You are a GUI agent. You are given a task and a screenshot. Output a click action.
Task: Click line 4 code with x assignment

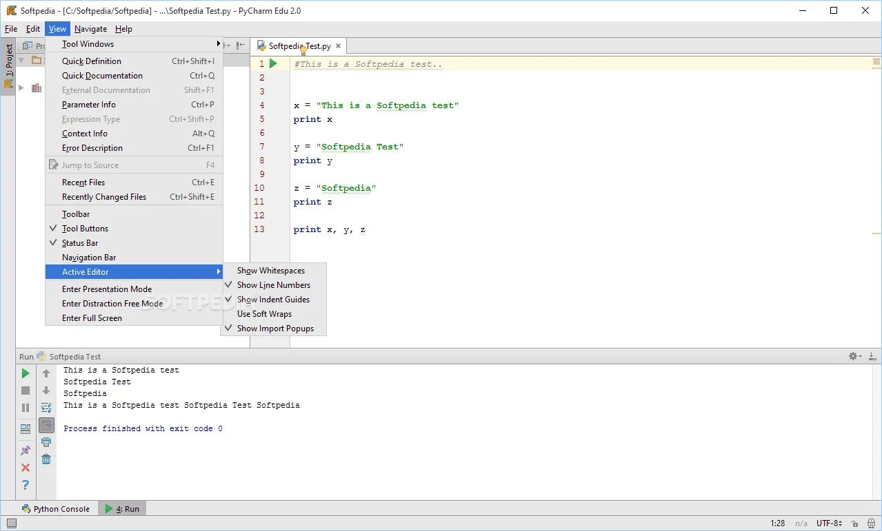coord(376,105)
